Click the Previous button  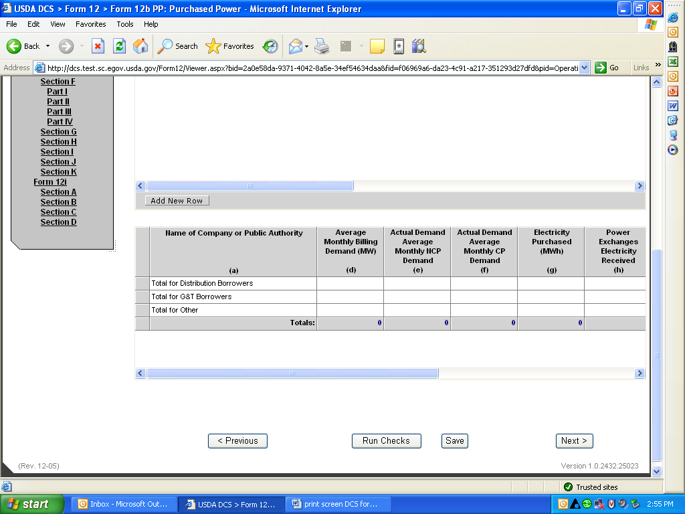pos(237,441)
